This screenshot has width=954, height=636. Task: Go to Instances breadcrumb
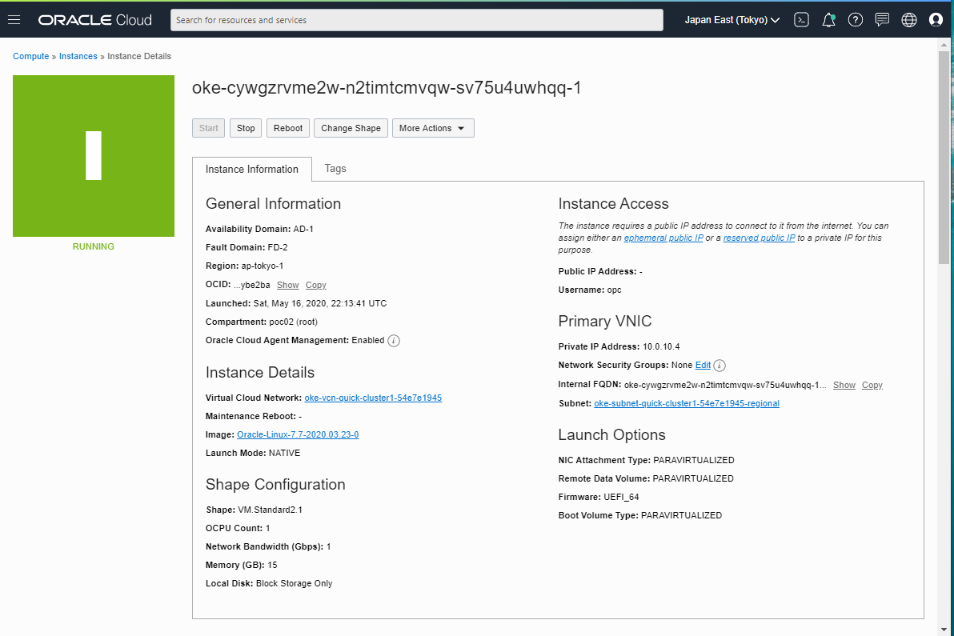(78, 56)
